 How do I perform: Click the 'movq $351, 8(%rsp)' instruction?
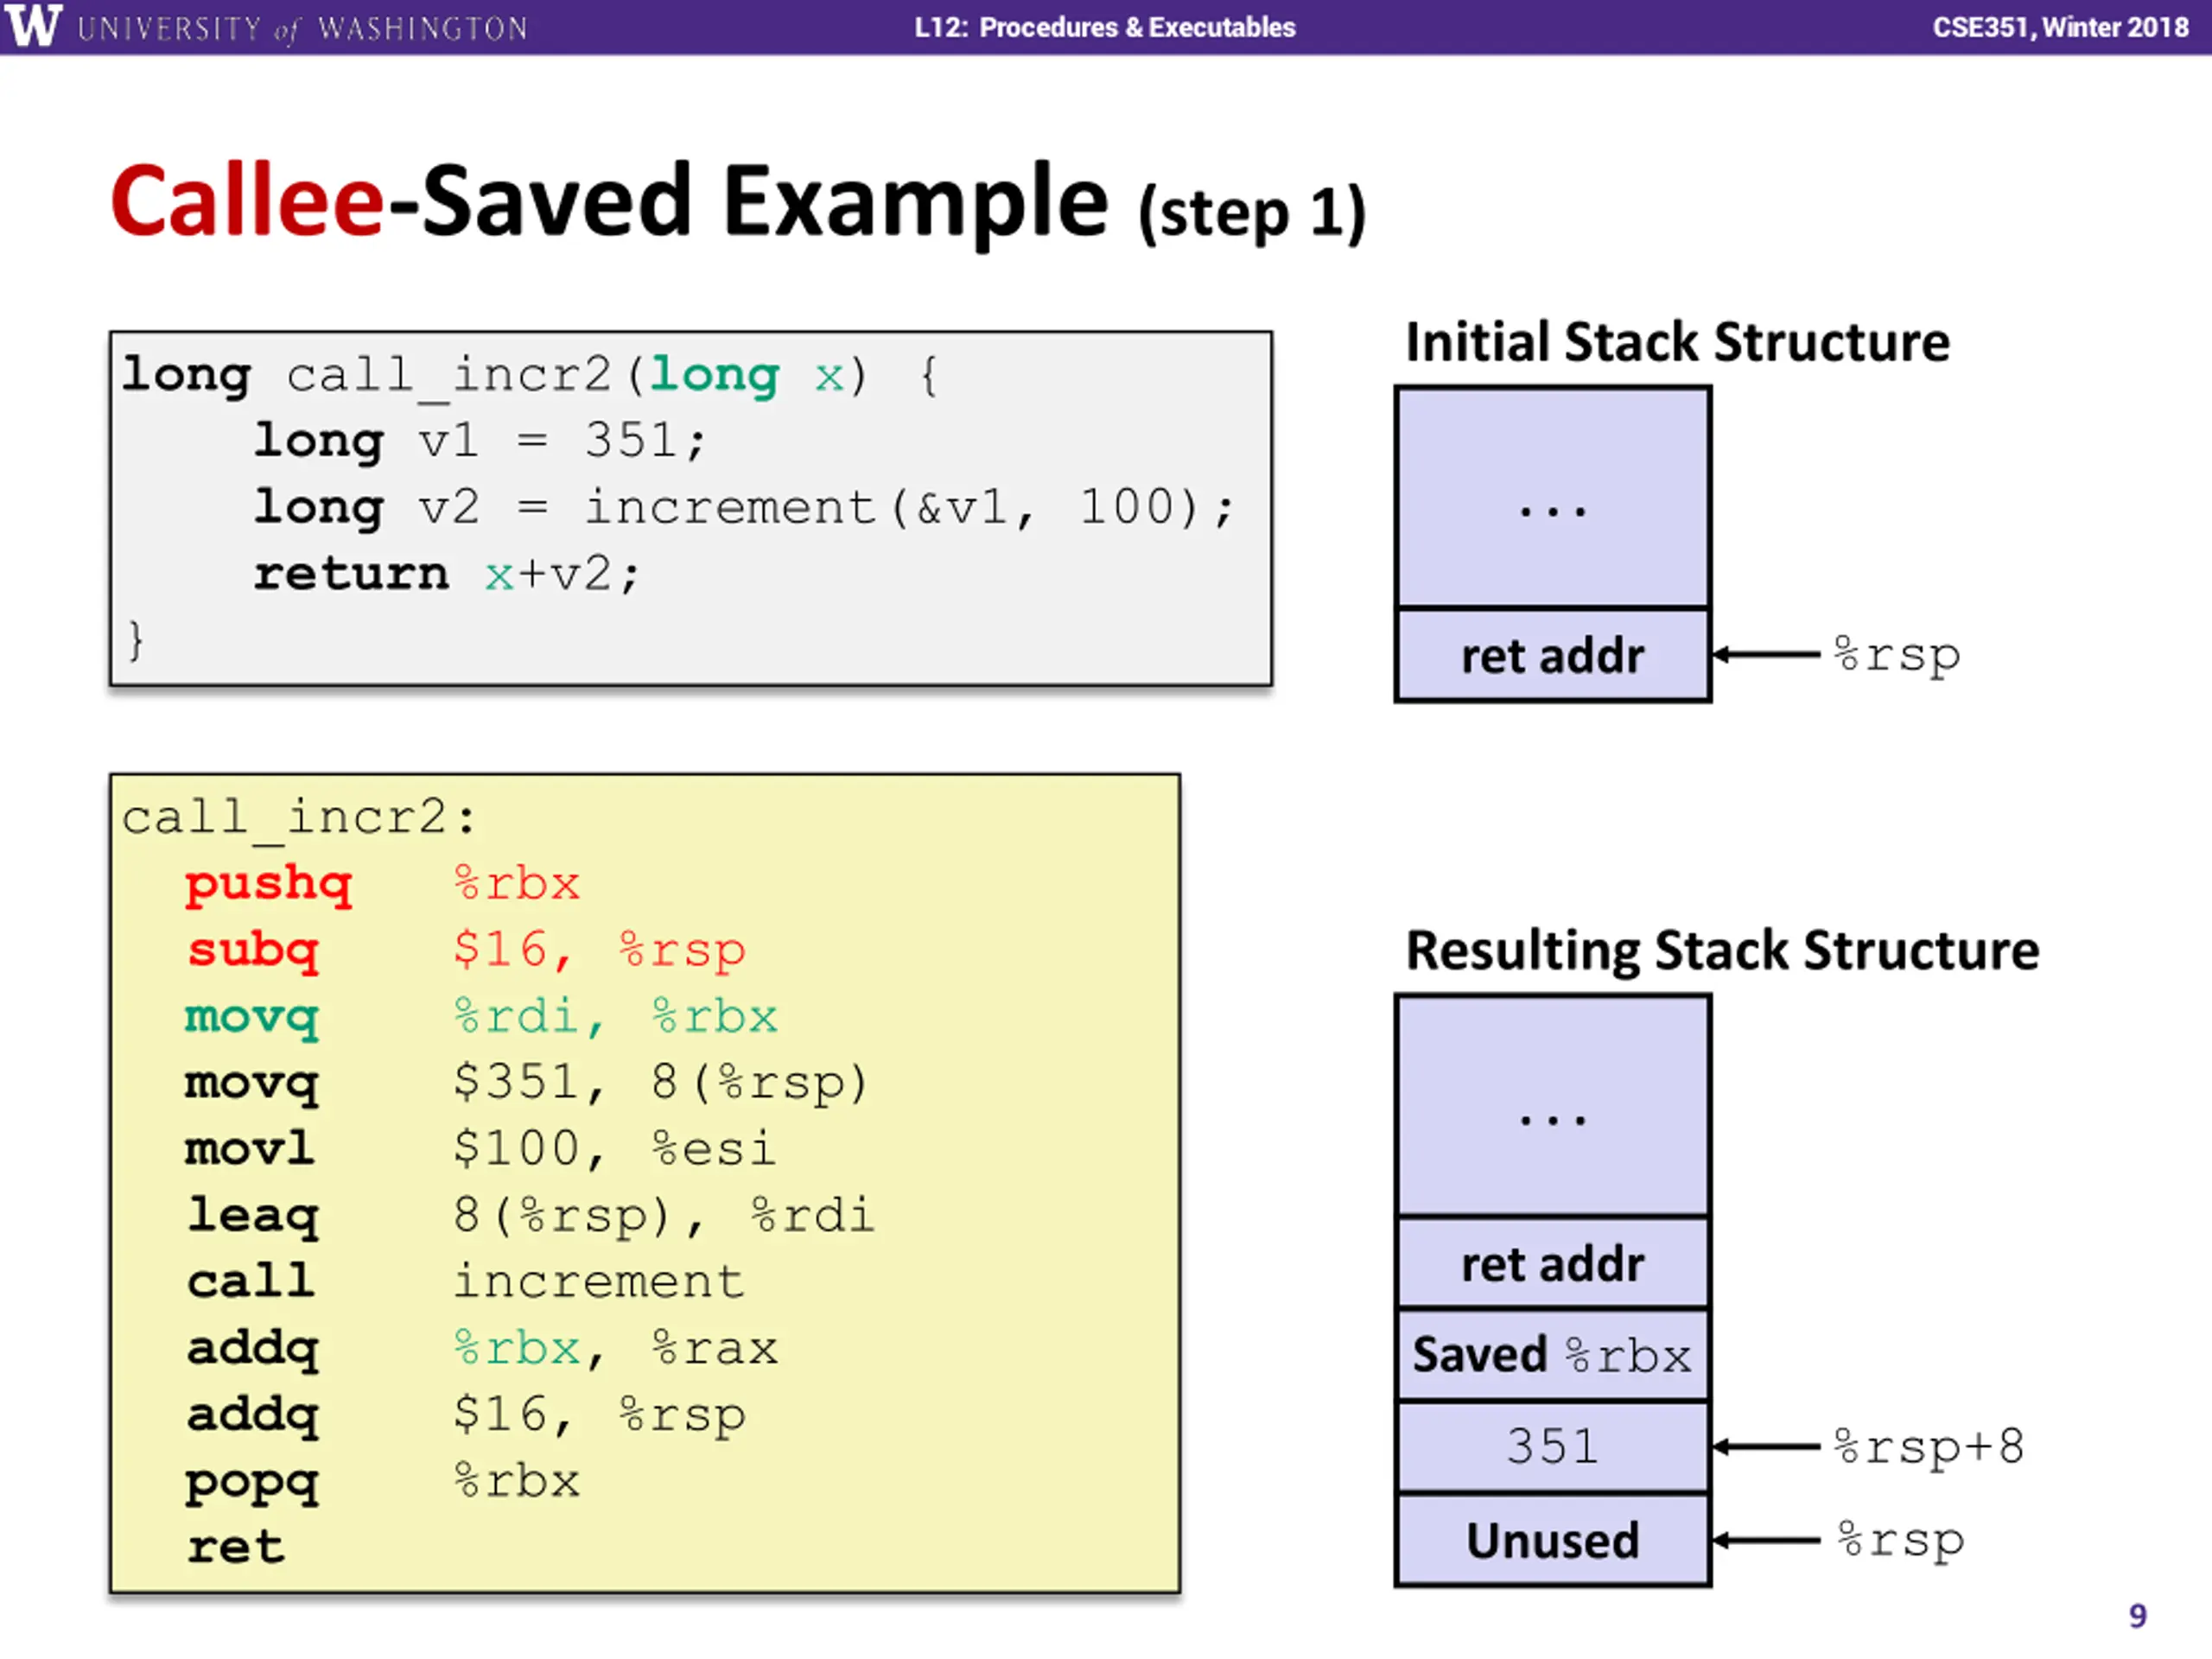coord(527,1084)
